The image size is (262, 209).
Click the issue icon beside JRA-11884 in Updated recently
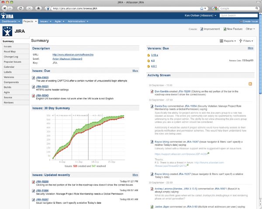coord(34,191)
